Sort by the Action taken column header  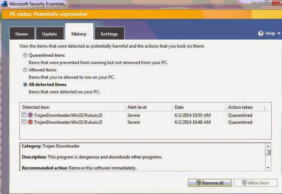click(x=245, y=107)
